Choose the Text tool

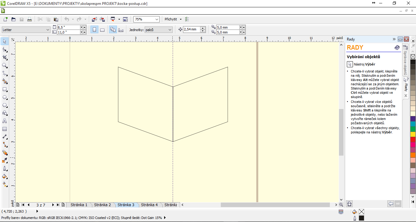point(5,121)
